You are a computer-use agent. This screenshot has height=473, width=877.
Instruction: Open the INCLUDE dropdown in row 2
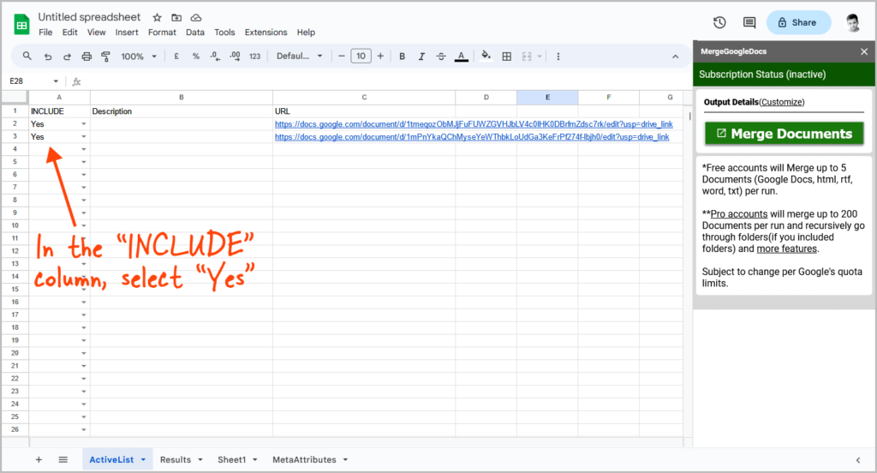84,124
